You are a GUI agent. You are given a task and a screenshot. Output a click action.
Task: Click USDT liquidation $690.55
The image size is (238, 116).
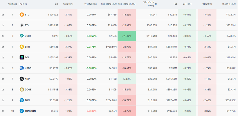click(x=232, y=36)
